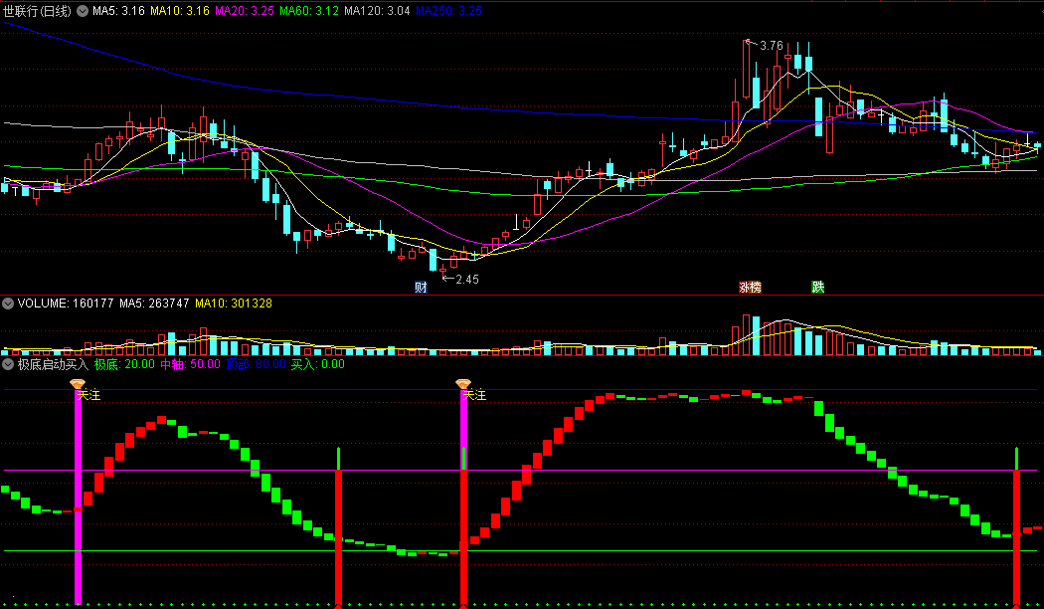Viewport: 1044px width, 609px height.
Task: Click the green 跌 event marker
Action: (818, 288)
